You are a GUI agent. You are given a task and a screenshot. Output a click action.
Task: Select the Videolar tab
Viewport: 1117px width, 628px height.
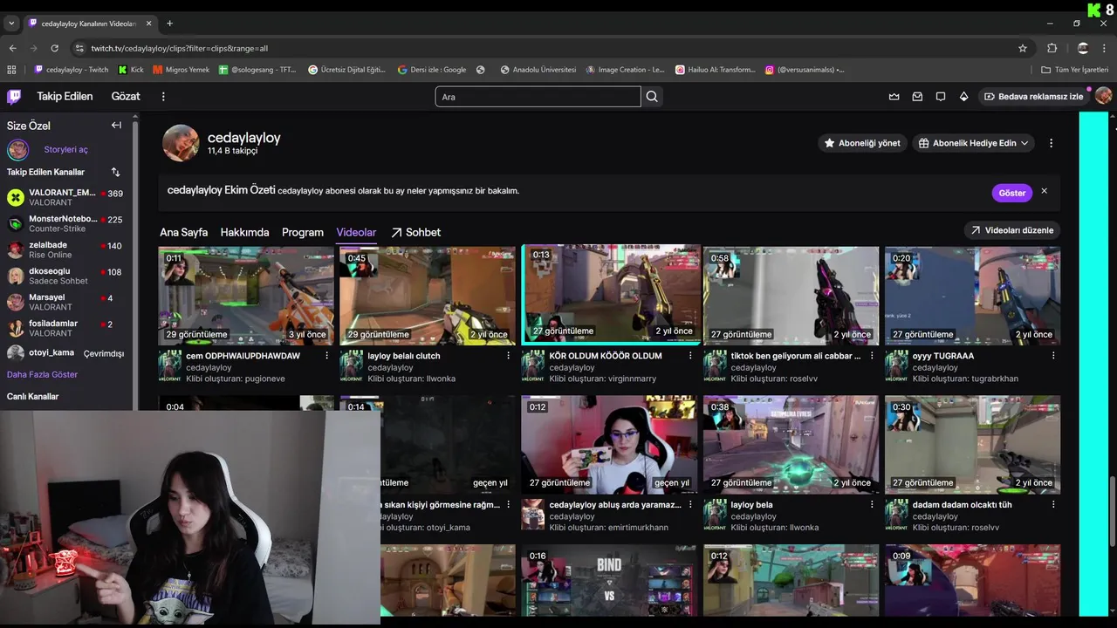click(x=356, y=232)
